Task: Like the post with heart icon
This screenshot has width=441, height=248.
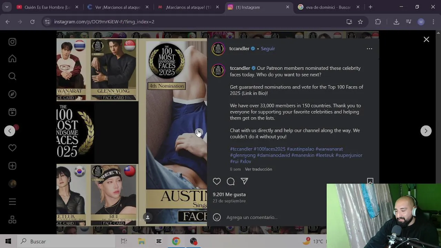Action: pyautogui.click(x=217, y=181)
